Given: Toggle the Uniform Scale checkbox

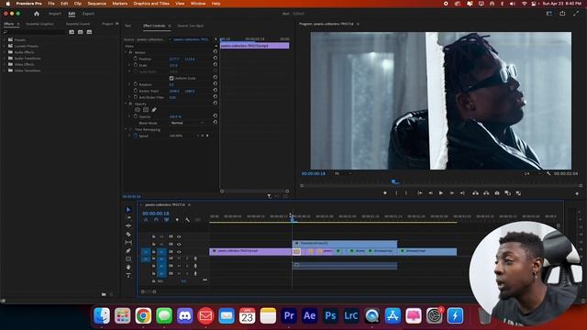Looking at the screenshot, I should tap(172, 78).
